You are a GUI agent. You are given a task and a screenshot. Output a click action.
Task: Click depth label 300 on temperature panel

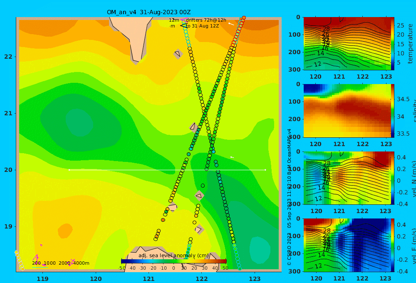pos(295,70)
